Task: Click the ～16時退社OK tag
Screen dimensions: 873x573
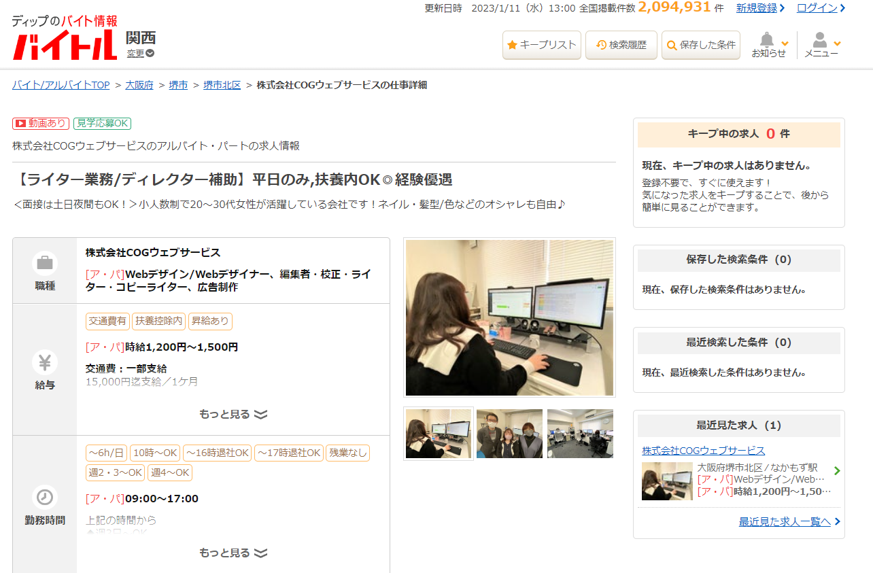Action: [x=217, y=453]
